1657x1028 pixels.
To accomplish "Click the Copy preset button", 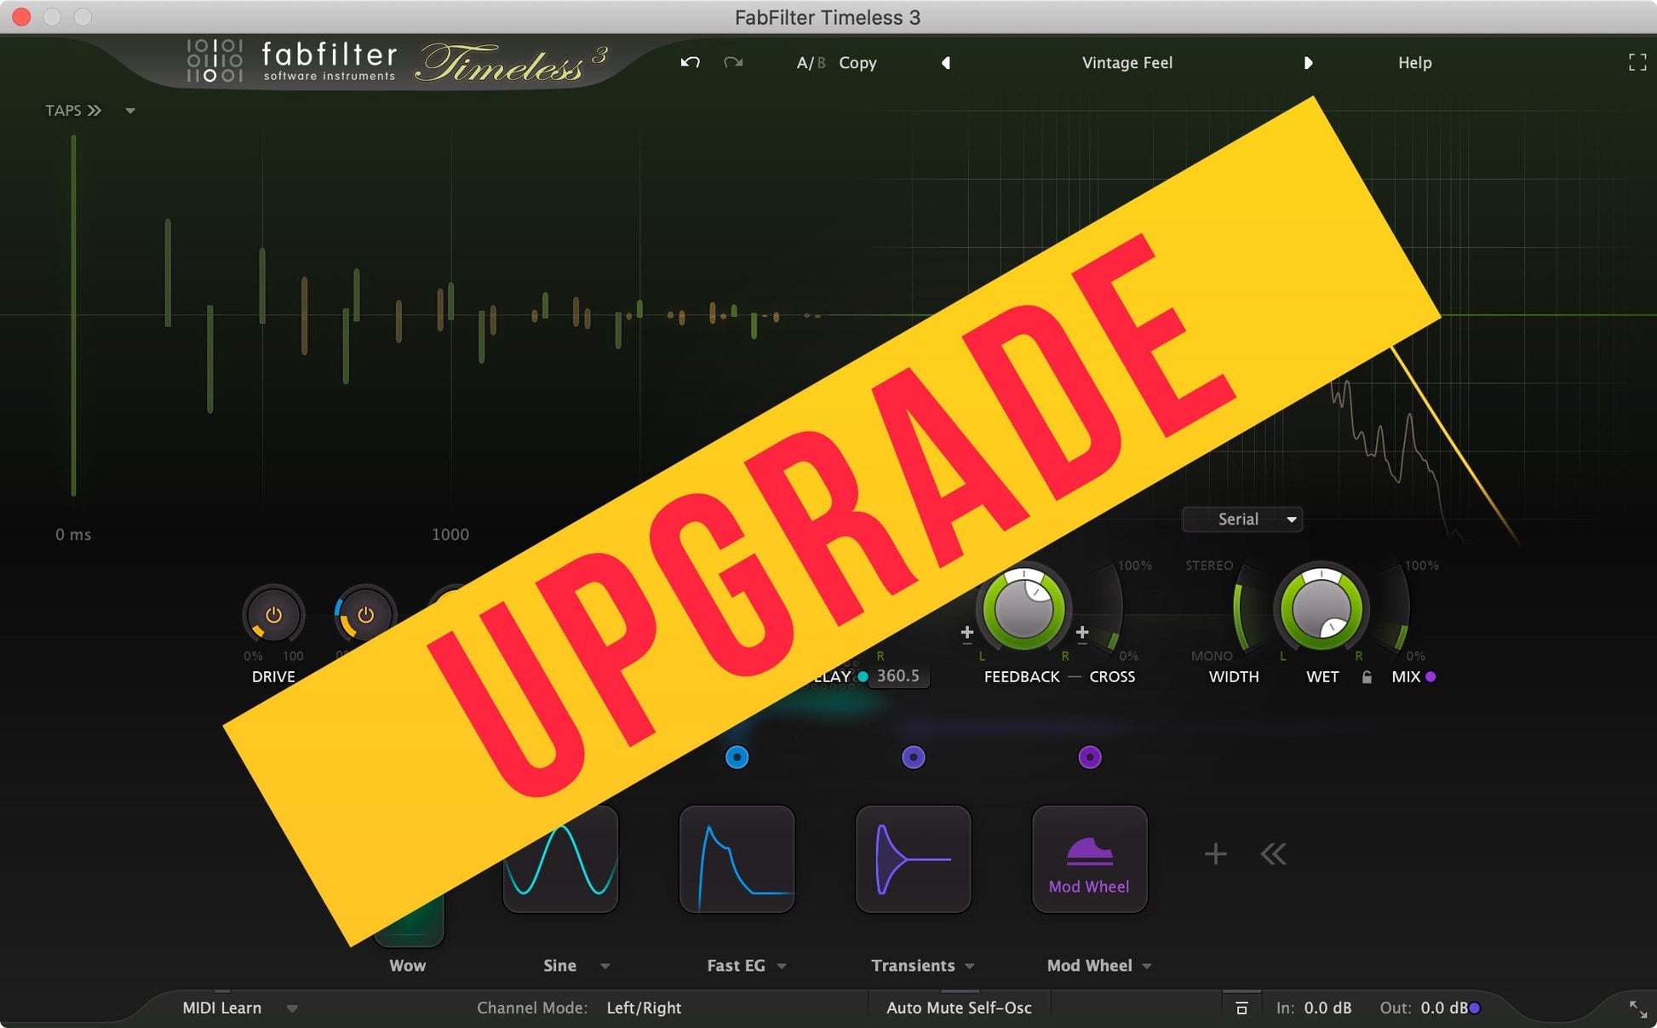I will point(857,63).
